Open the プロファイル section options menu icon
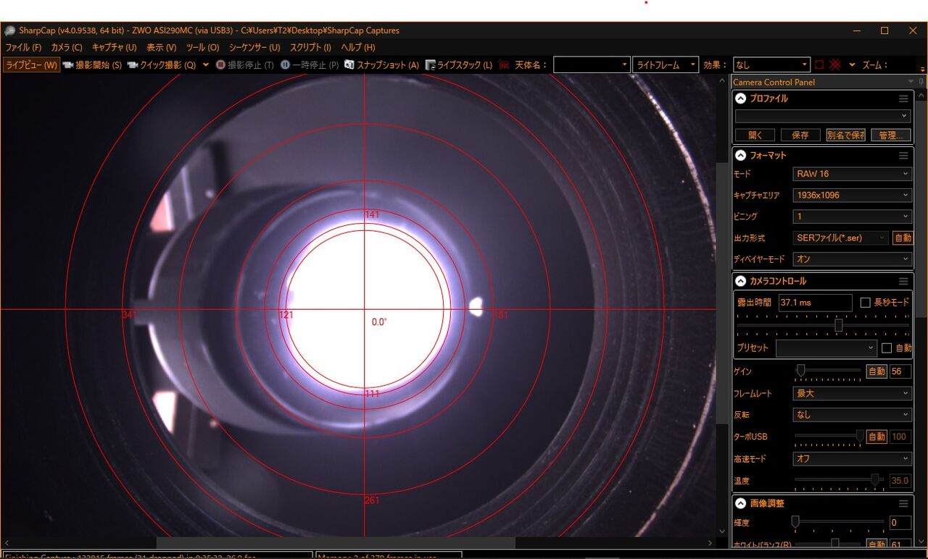The image size is (928, 559). coord(903,98)
